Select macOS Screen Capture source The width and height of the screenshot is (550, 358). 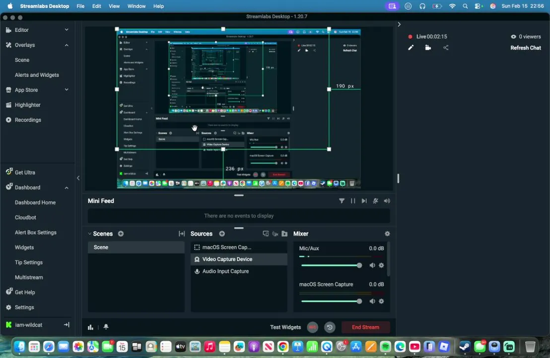(239, 247)
